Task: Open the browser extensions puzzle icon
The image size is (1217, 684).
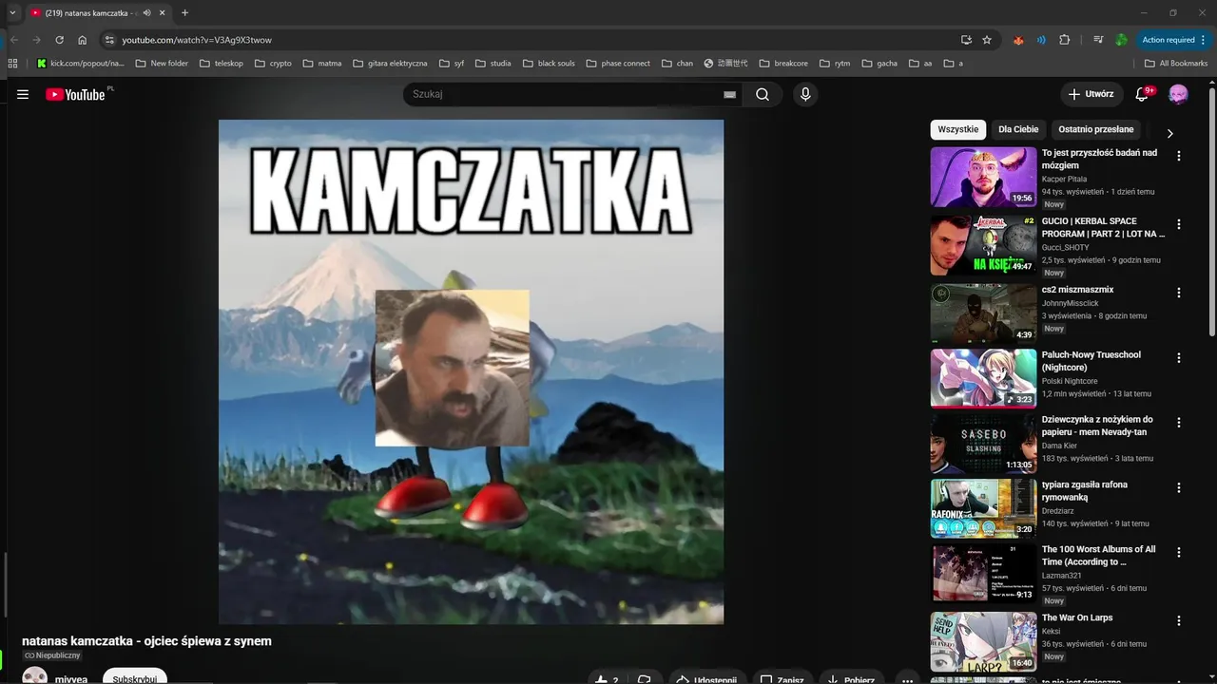Action: point(1064,40)
